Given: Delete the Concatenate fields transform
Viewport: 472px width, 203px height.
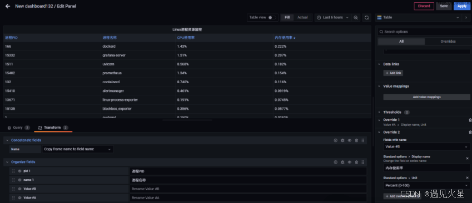Looking at the screenshot, I should click(356, 140).
